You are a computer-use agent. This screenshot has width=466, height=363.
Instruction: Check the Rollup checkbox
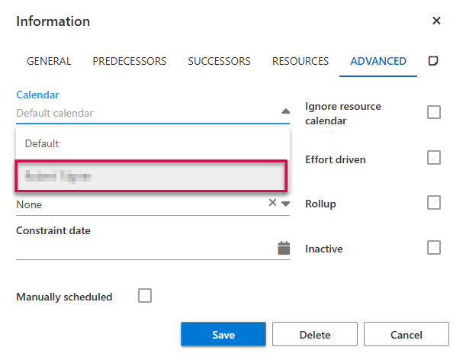click(434, 203)
